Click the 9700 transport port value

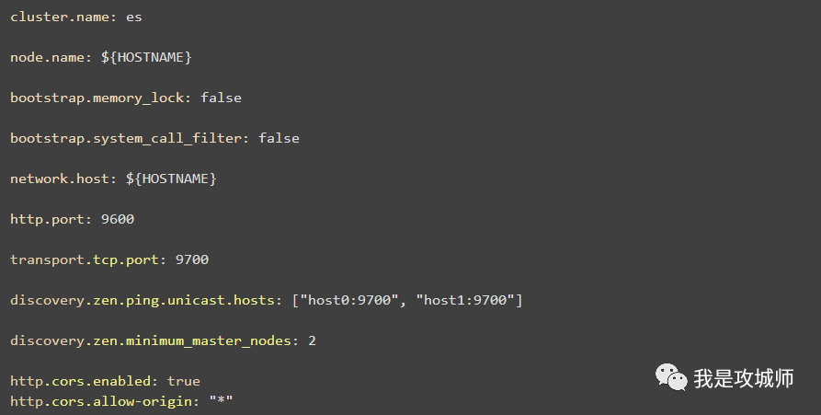pos(192,259)
